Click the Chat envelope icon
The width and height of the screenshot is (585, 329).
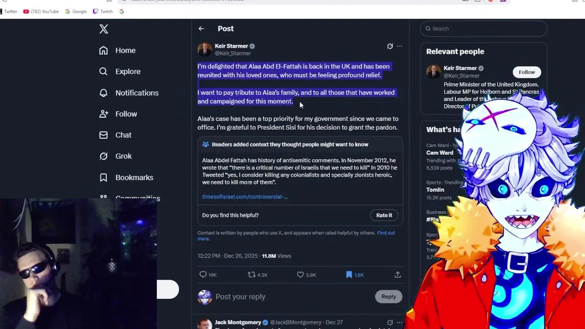tap(104, 135)
